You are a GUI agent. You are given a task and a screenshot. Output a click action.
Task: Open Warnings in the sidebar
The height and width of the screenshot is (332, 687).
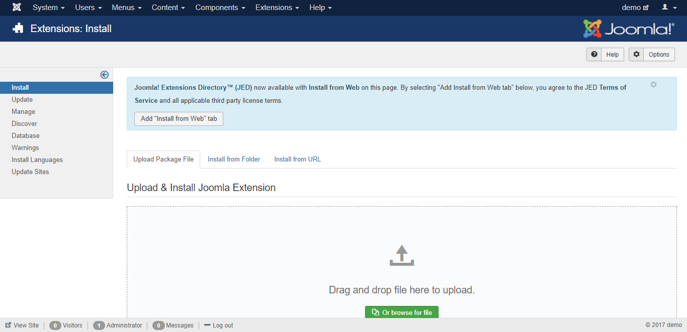[x=25, y=148]
